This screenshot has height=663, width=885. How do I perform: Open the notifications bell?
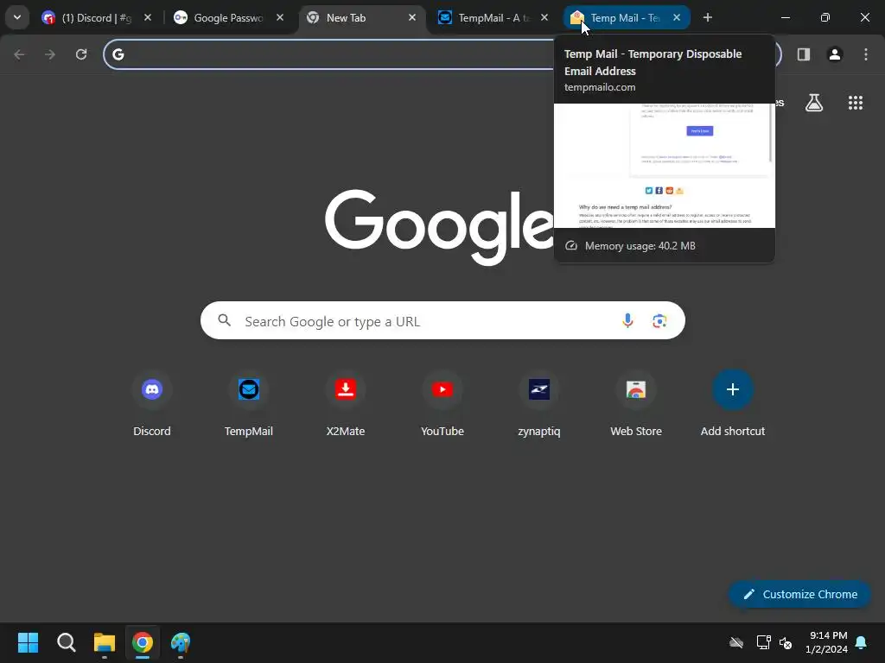(x=861, y=642)
